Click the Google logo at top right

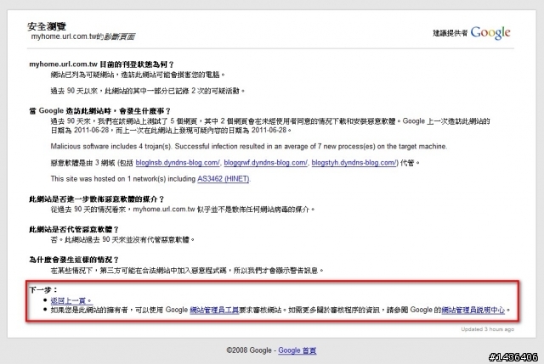490,32
